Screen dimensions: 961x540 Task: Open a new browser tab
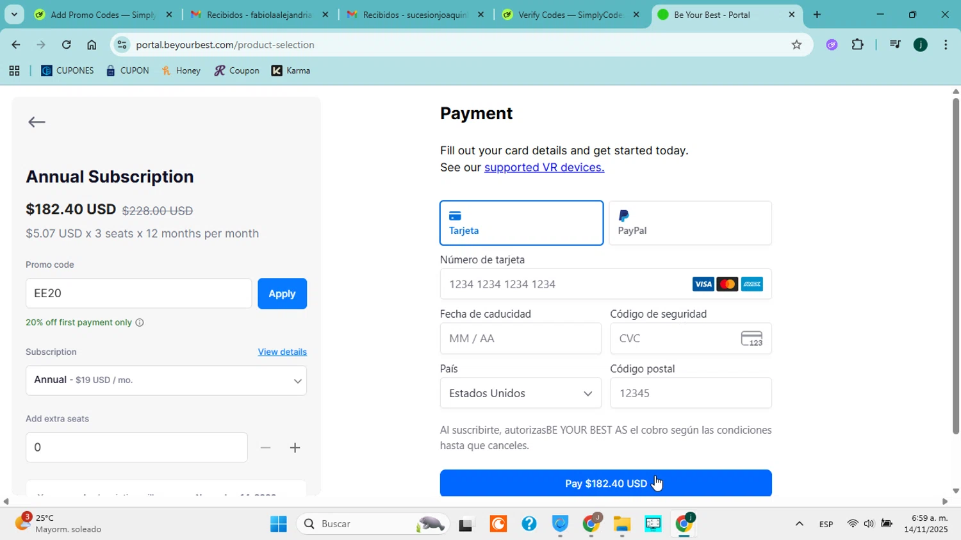tap(817, 14)
